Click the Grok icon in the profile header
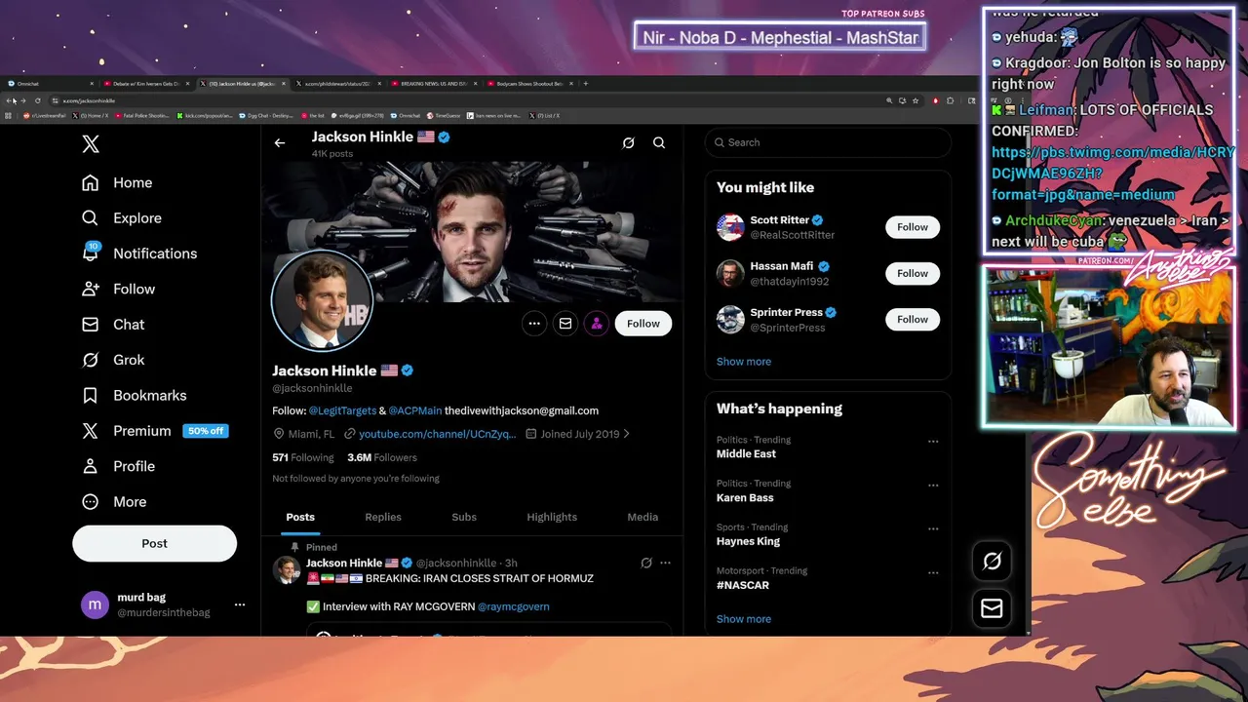The height and width of the screenshot is (702, 1248). click(629, 142)
